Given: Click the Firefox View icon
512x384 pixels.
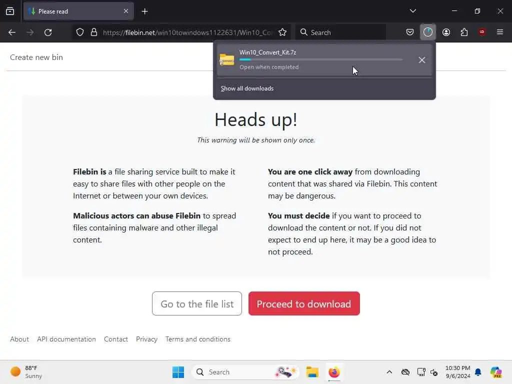Looking at the screenshot, I should (x=10, y=11).
